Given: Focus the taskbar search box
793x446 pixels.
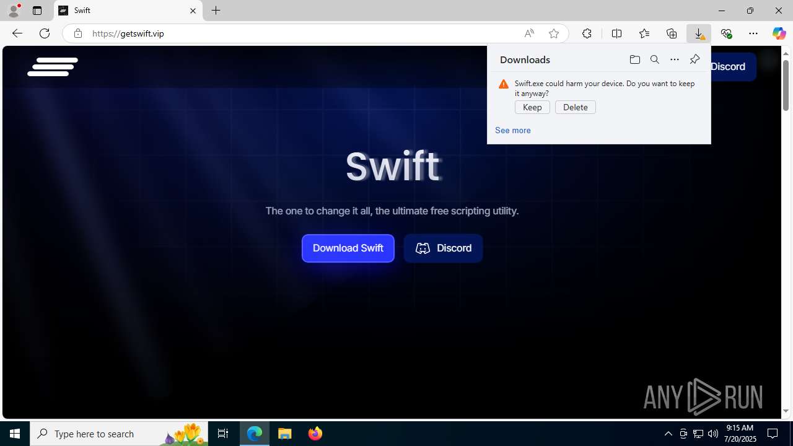Looking at the screenshot, I should (x=119, y=434).
